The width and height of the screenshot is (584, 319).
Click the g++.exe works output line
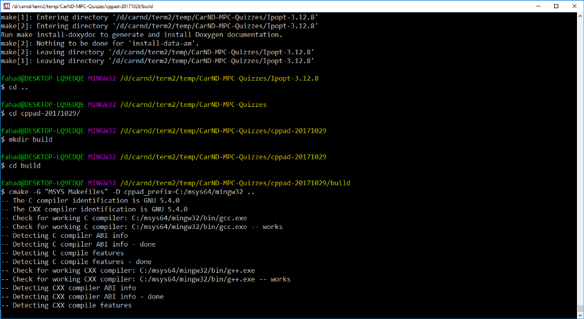point(145,279)
